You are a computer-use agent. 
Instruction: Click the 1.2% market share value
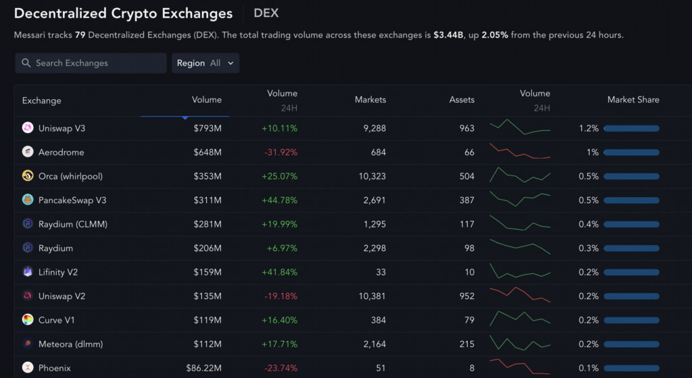589,128
